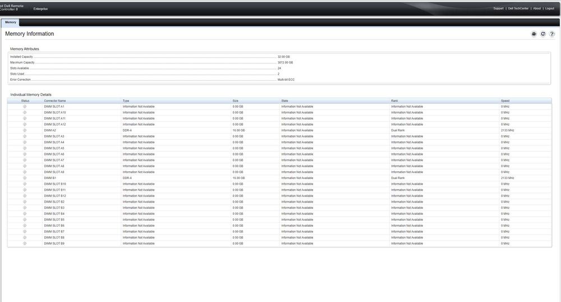Click status icon for DIMM A2

[25, 130]
